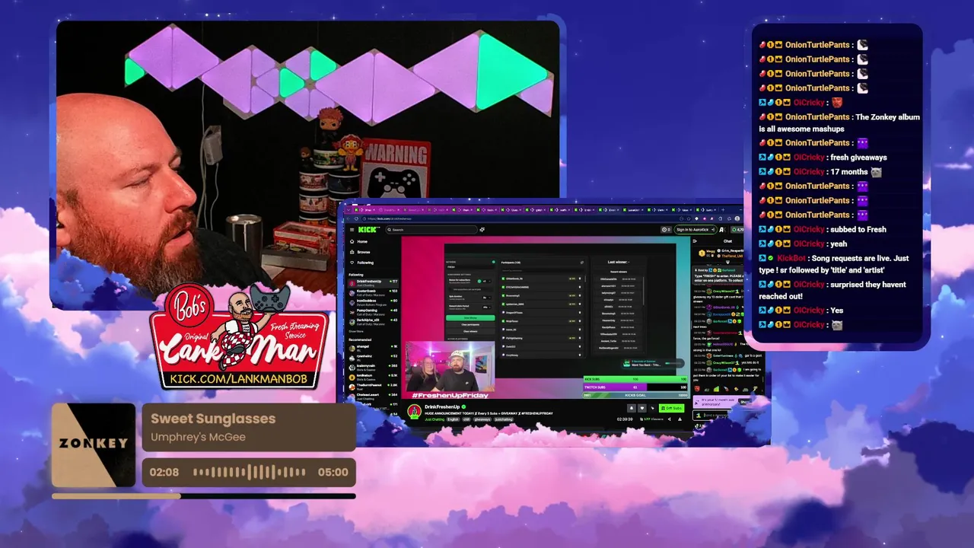Click the paperclip icon beside Participants
Image resolution: width=974 pixels, height=548 pixels.
[582, 263]
